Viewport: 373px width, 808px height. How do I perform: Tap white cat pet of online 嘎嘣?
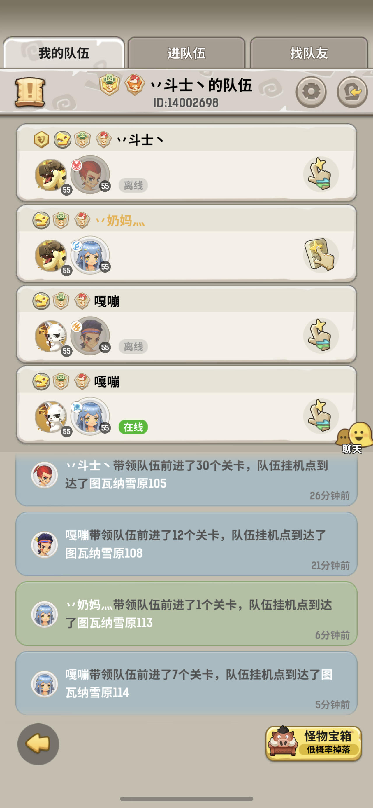pos(51,416)
